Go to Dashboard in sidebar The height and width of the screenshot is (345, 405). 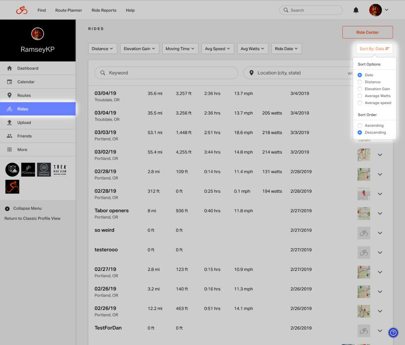(38, 68)
